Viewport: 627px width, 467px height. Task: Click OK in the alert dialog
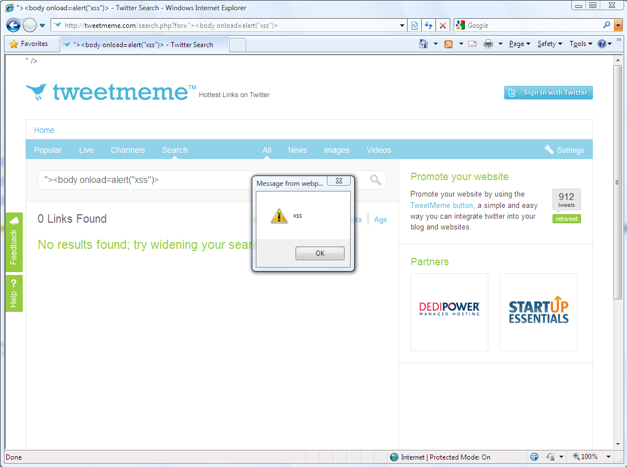click(x=320, y=253)
